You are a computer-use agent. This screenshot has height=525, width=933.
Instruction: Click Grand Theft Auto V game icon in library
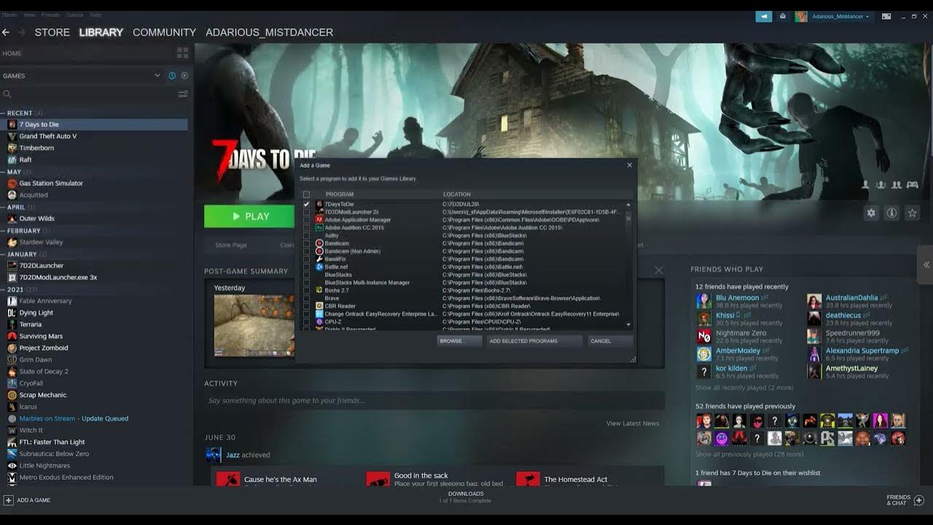12,136
